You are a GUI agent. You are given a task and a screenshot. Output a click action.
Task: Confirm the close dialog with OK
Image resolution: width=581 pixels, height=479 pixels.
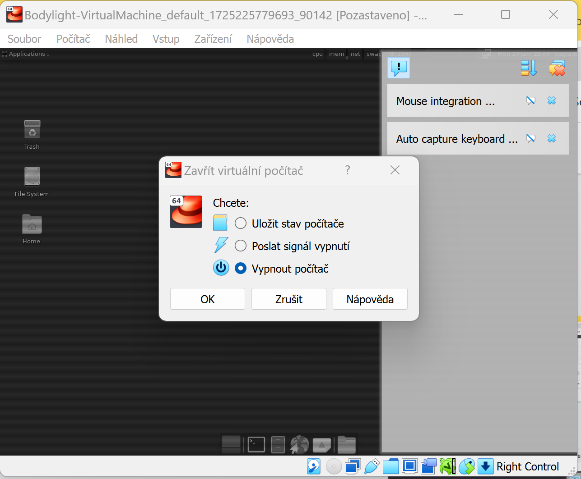207,299
